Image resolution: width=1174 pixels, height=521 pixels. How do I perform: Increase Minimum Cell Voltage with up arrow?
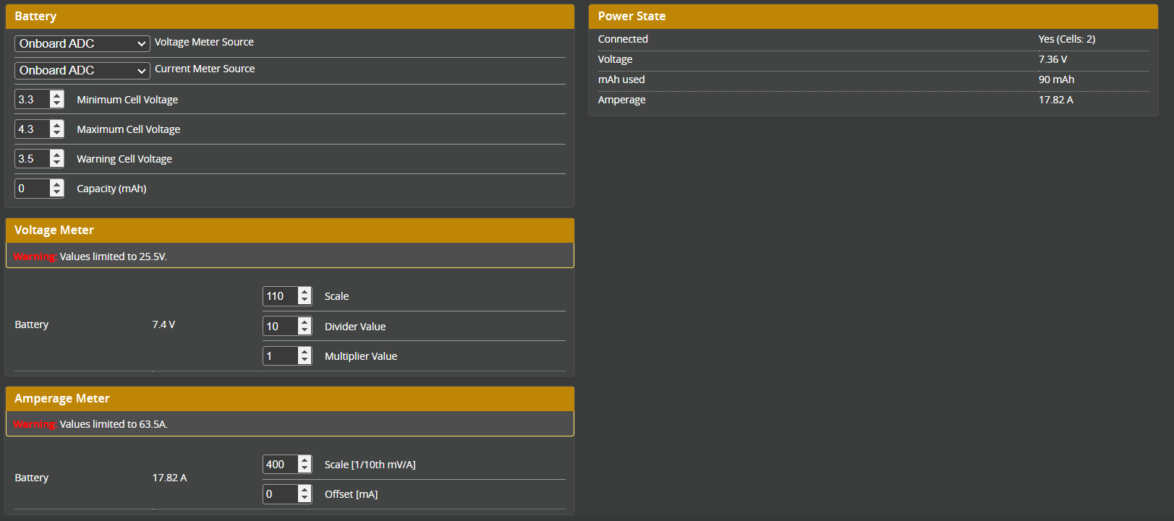[x=56, y=95]
